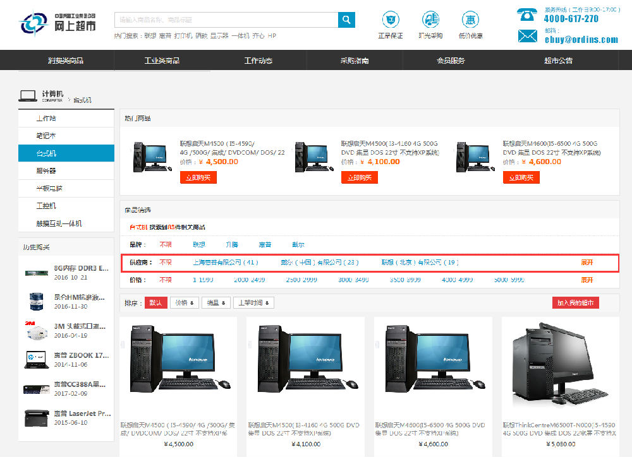Filter brand by 戴尔
Image resolution: width=632 pixels, height=457 pixels.
click(298, 244)
